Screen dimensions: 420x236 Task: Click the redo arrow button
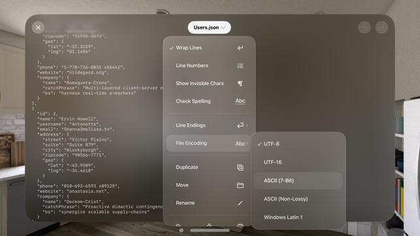coord(381,27)
